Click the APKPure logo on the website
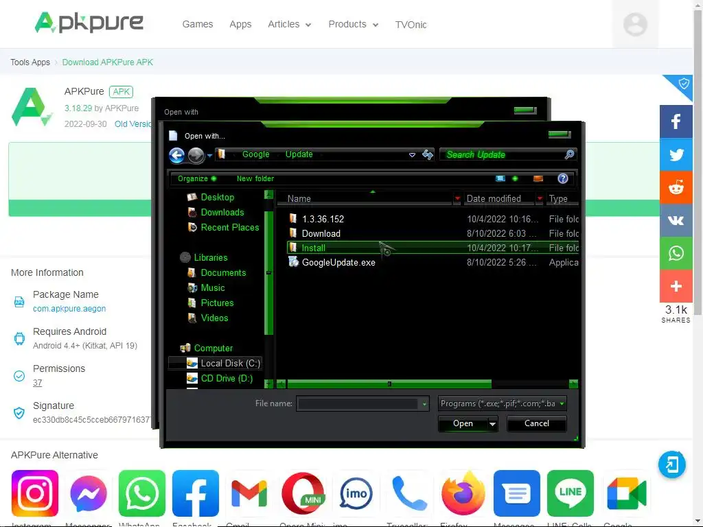The height and width of the screenshot is (527, 703). point(89,23)
